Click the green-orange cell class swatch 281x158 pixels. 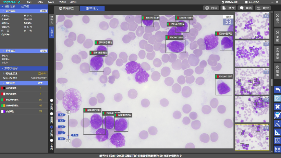(3, 106)
